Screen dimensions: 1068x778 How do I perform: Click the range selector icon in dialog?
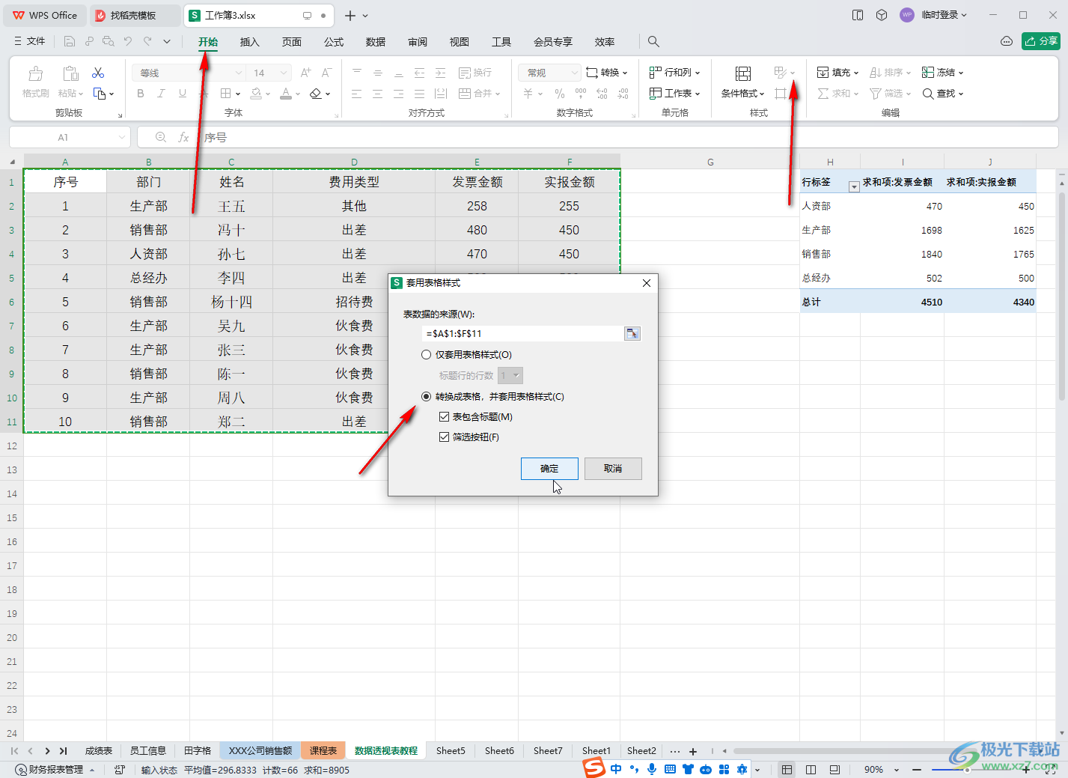pos(632,333)
